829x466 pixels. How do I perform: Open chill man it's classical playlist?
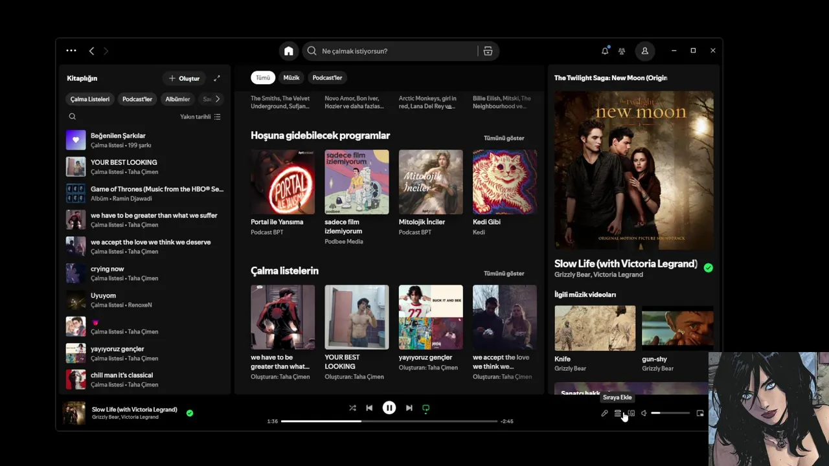[144, 379]
